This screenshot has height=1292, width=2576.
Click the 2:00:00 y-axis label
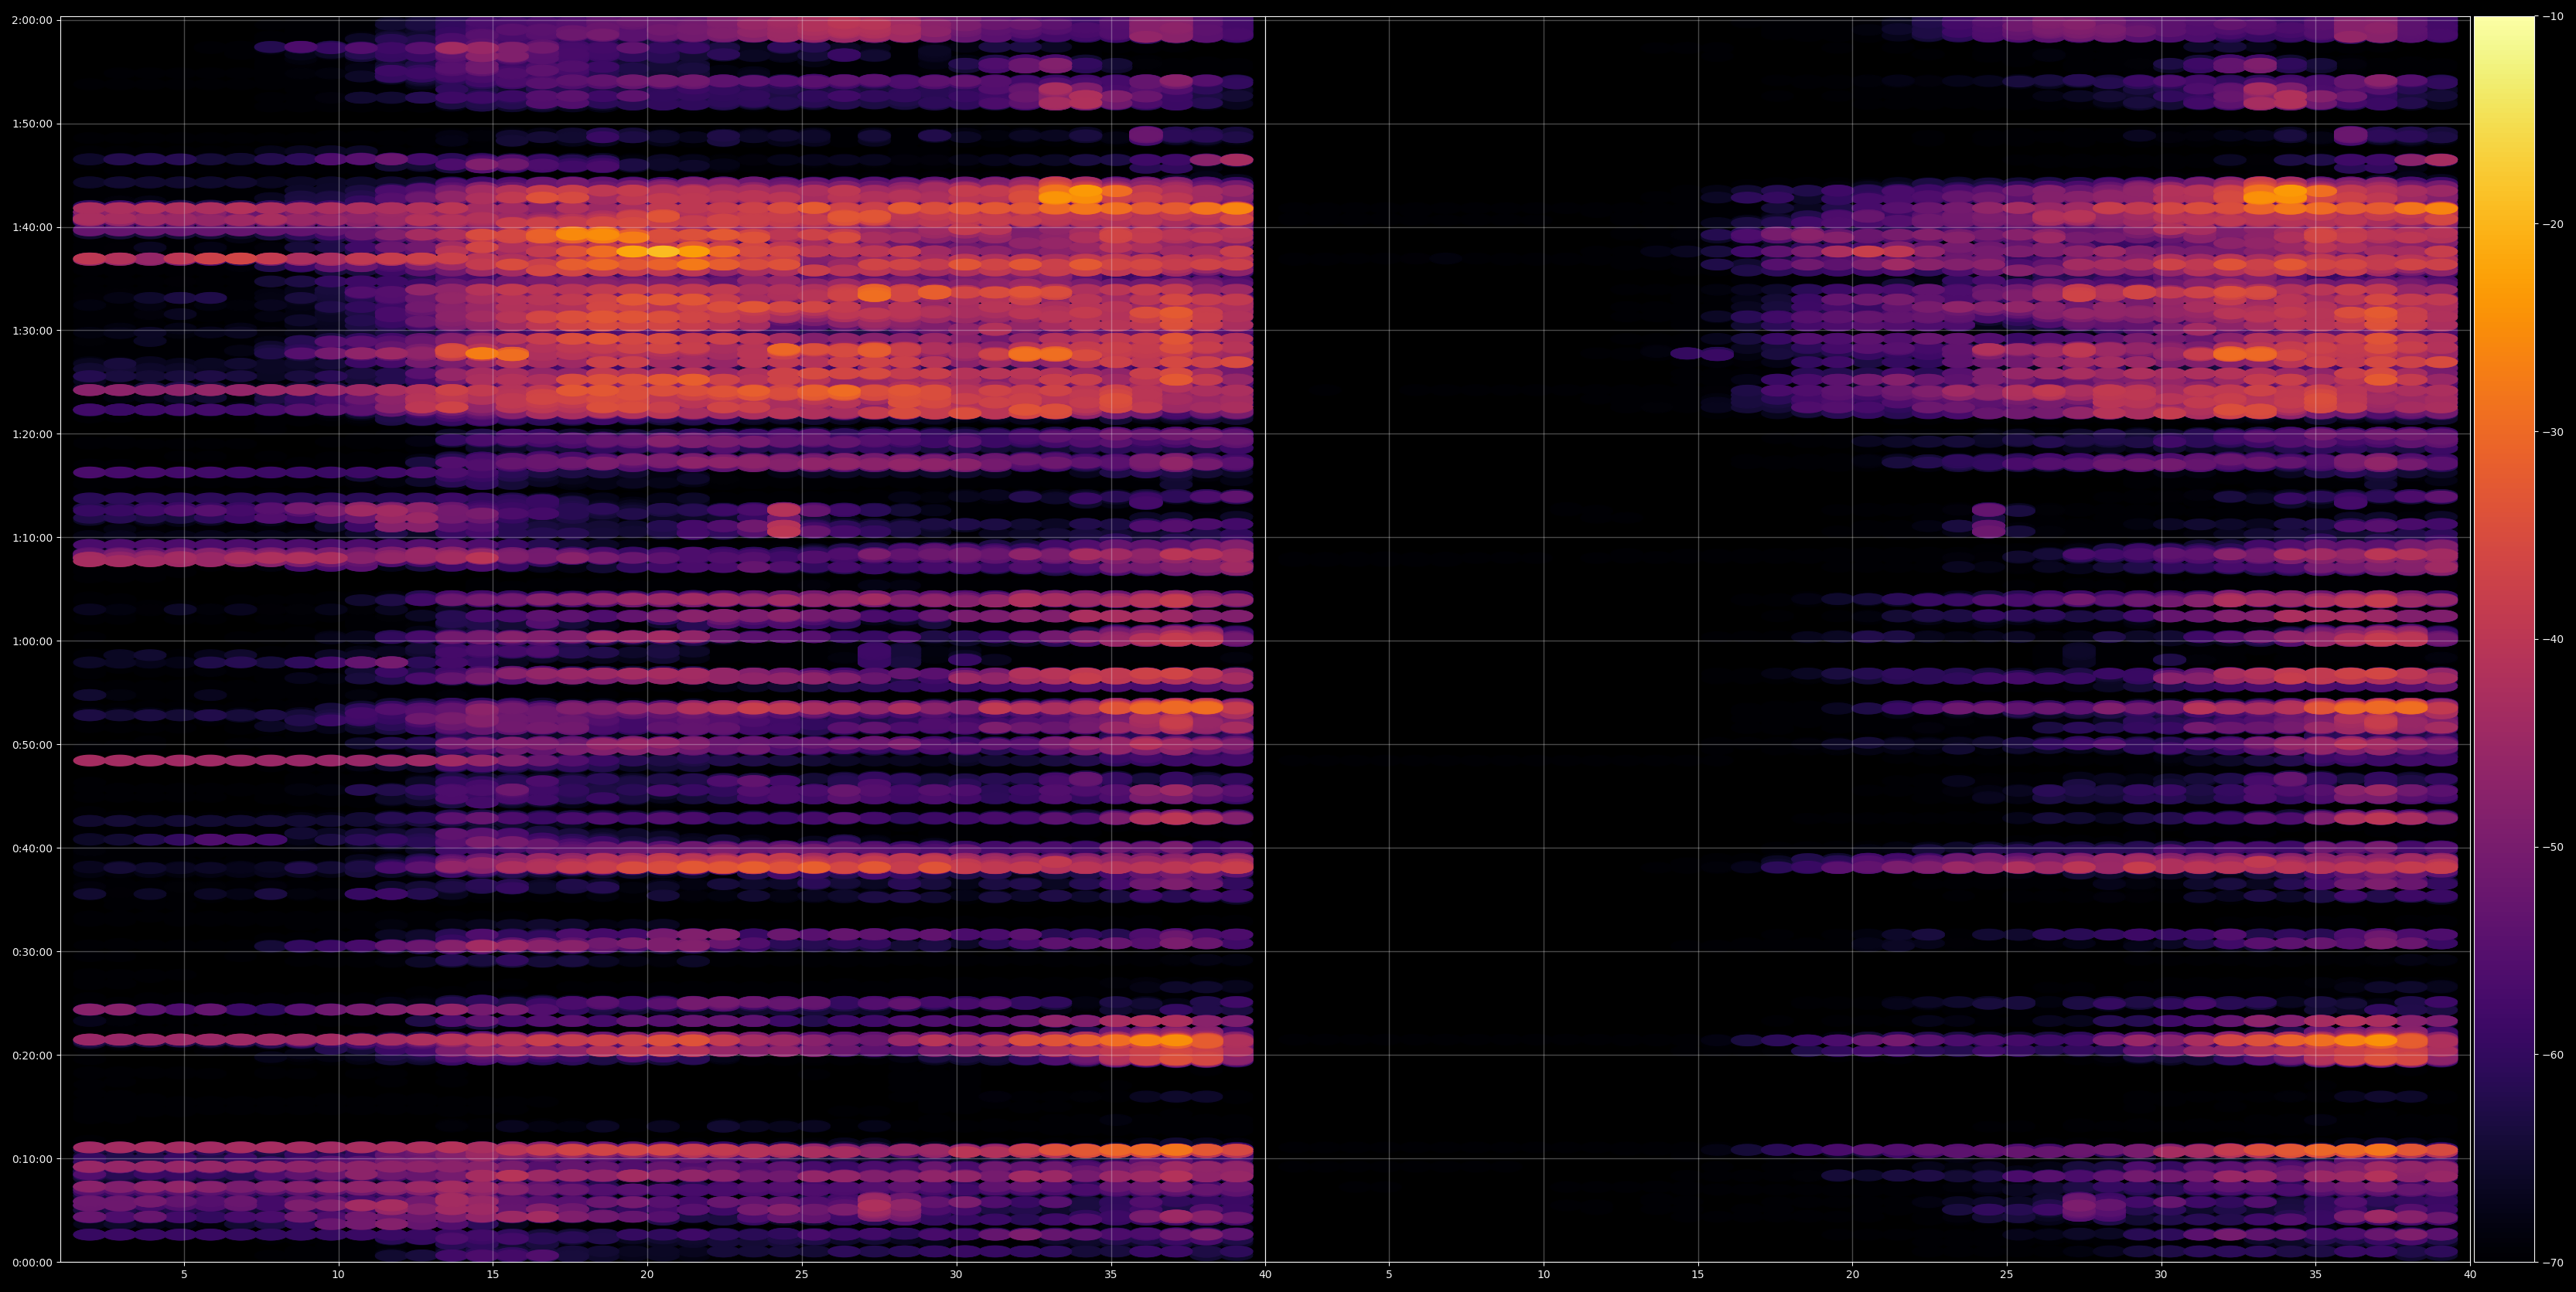pos(33,20)
